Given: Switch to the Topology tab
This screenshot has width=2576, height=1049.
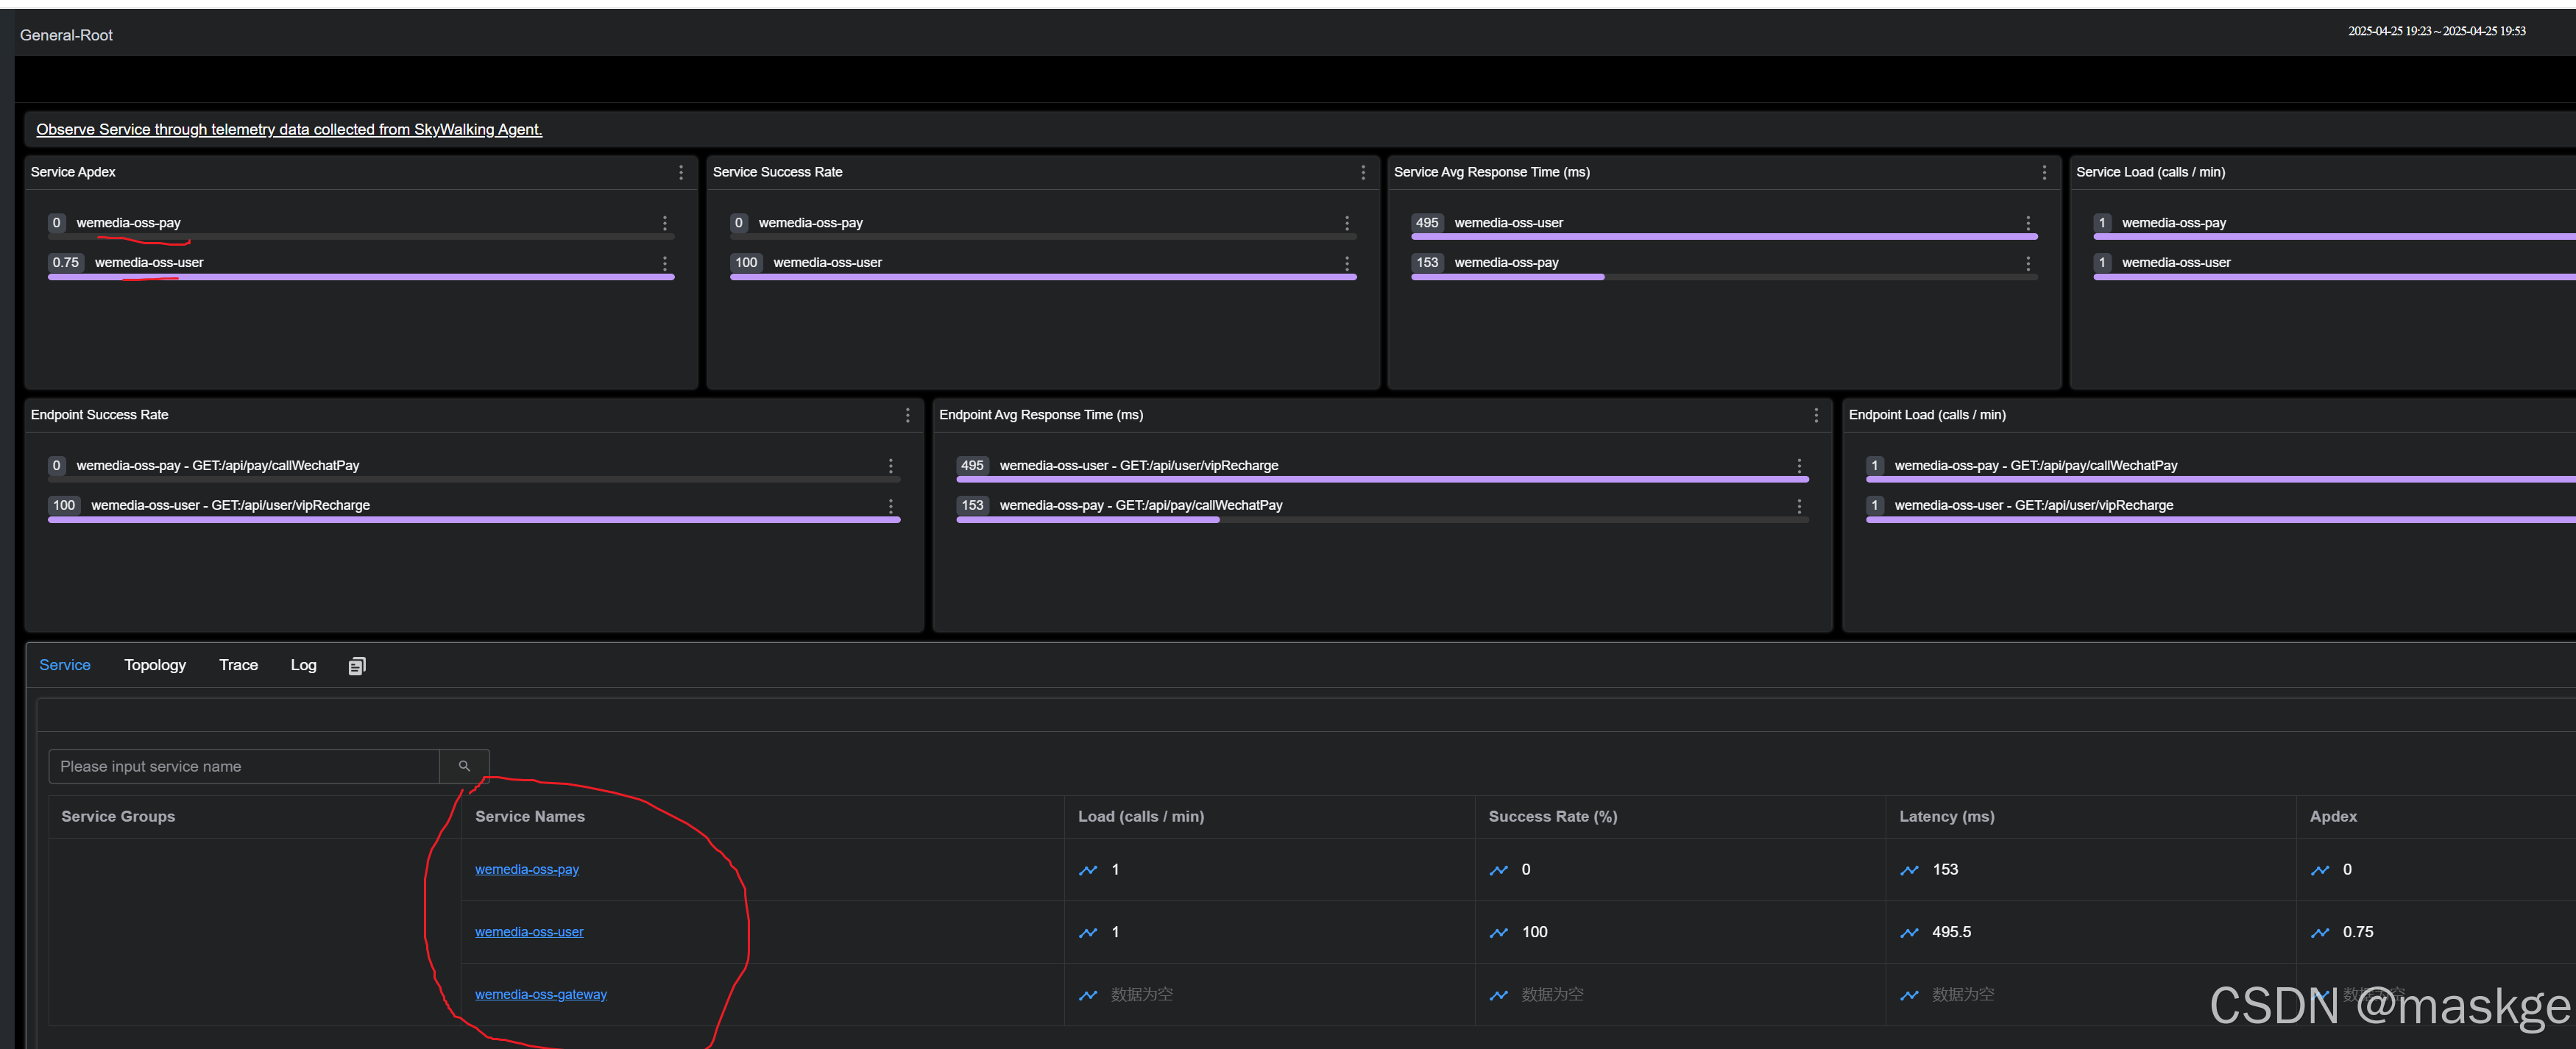Looking at the screenshot, I should pyautogui.click(x=155, y=665).
